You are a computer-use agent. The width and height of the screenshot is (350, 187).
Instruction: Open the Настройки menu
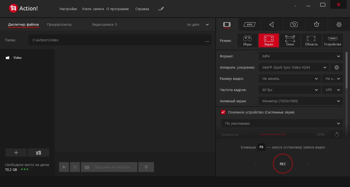(x=68, y=9)
